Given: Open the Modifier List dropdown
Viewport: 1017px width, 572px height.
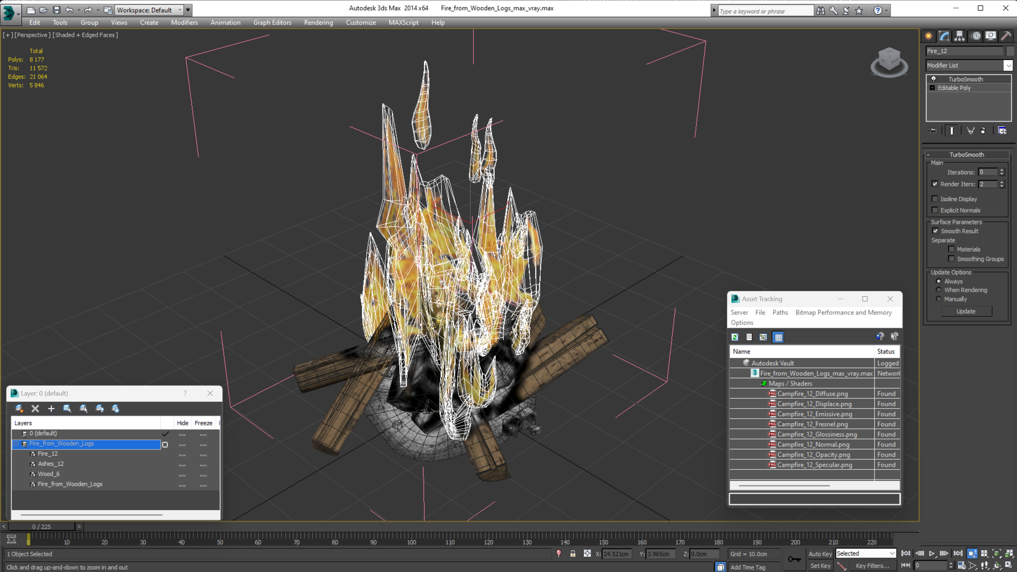Looking at the screenshot, I should [x=1008, y=65].
